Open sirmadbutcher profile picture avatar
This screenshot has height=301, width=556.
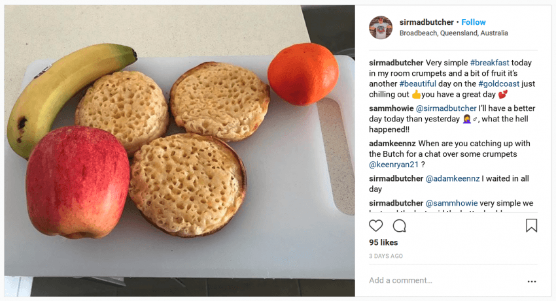tap(381, 27)
